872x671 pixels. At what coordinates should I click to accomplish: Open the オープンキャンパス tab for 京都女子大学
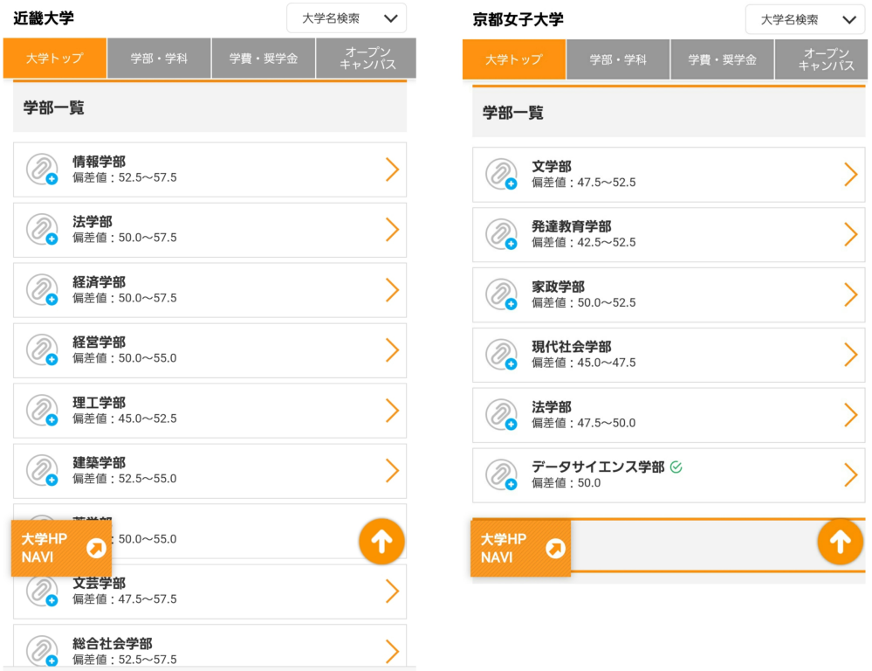pyautogui.click(x=823, y=59)
